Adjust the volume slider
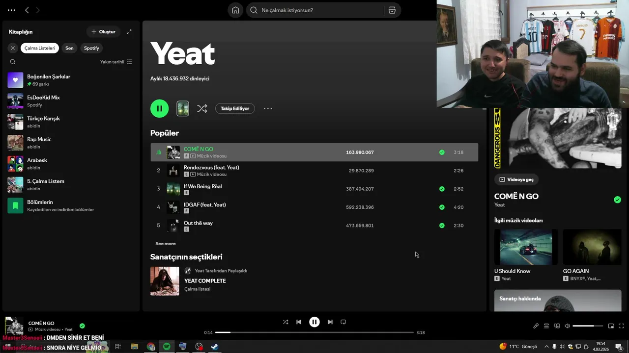This screenshot has height=353, width=629. point(587,326)
